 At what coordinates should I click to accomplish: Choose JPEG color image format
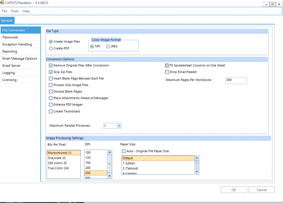108,46
